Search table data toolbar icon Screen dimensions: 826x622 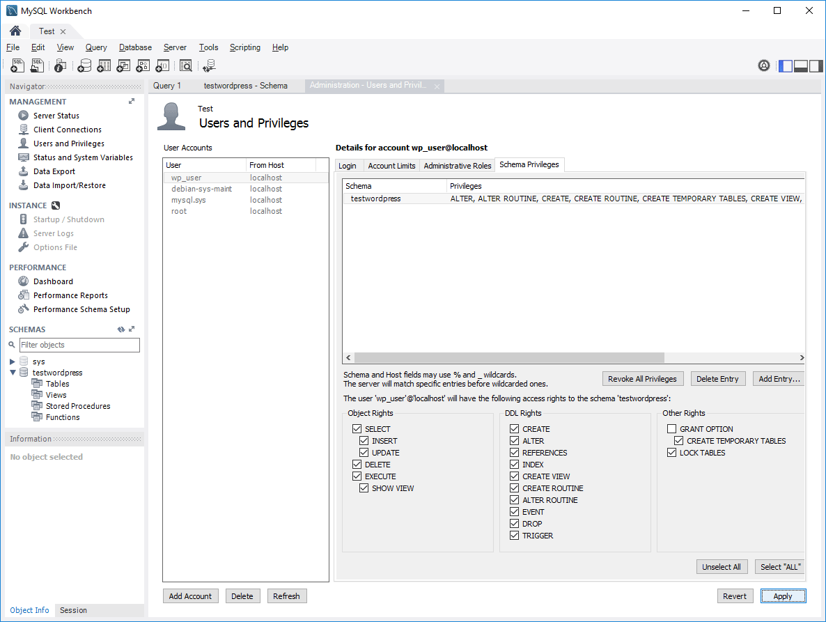pos(185,65)
